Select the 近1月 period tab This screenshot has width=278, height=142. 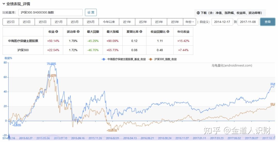point(59,22)
